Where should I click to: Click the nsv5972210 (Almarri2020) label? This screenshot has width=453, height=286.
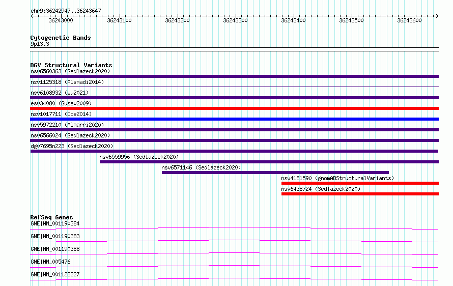point(67,125)
